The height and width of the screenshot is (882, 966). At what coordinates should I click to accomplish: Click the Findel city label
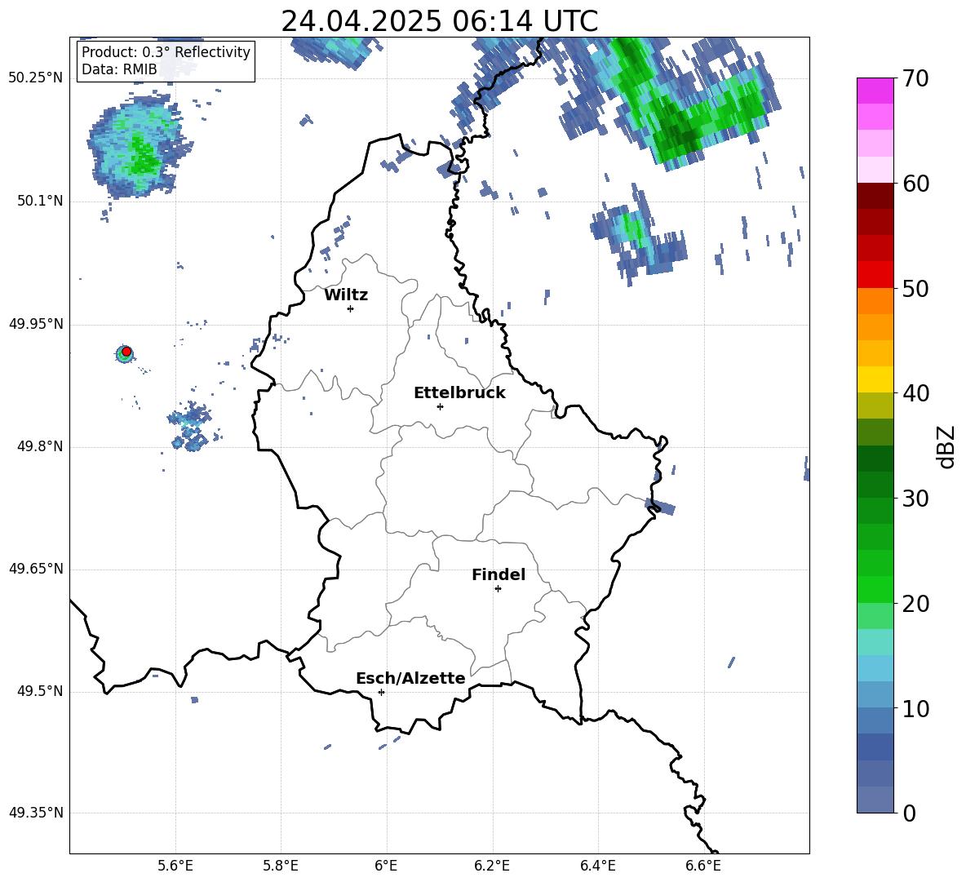click(x=499, y=574)
